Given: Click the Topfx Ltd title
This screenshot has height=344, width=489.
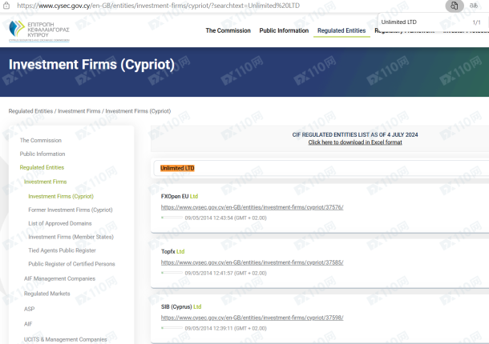Looking at the screenshot, I should pyautogui.click(x=173, y=251).
